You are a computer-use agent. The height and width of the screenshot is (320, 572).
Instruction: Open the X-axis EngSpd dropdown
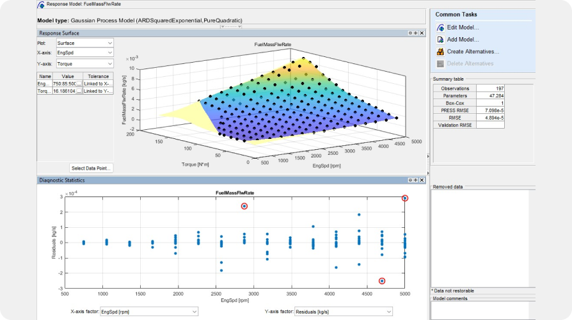[x=84, y=53]
